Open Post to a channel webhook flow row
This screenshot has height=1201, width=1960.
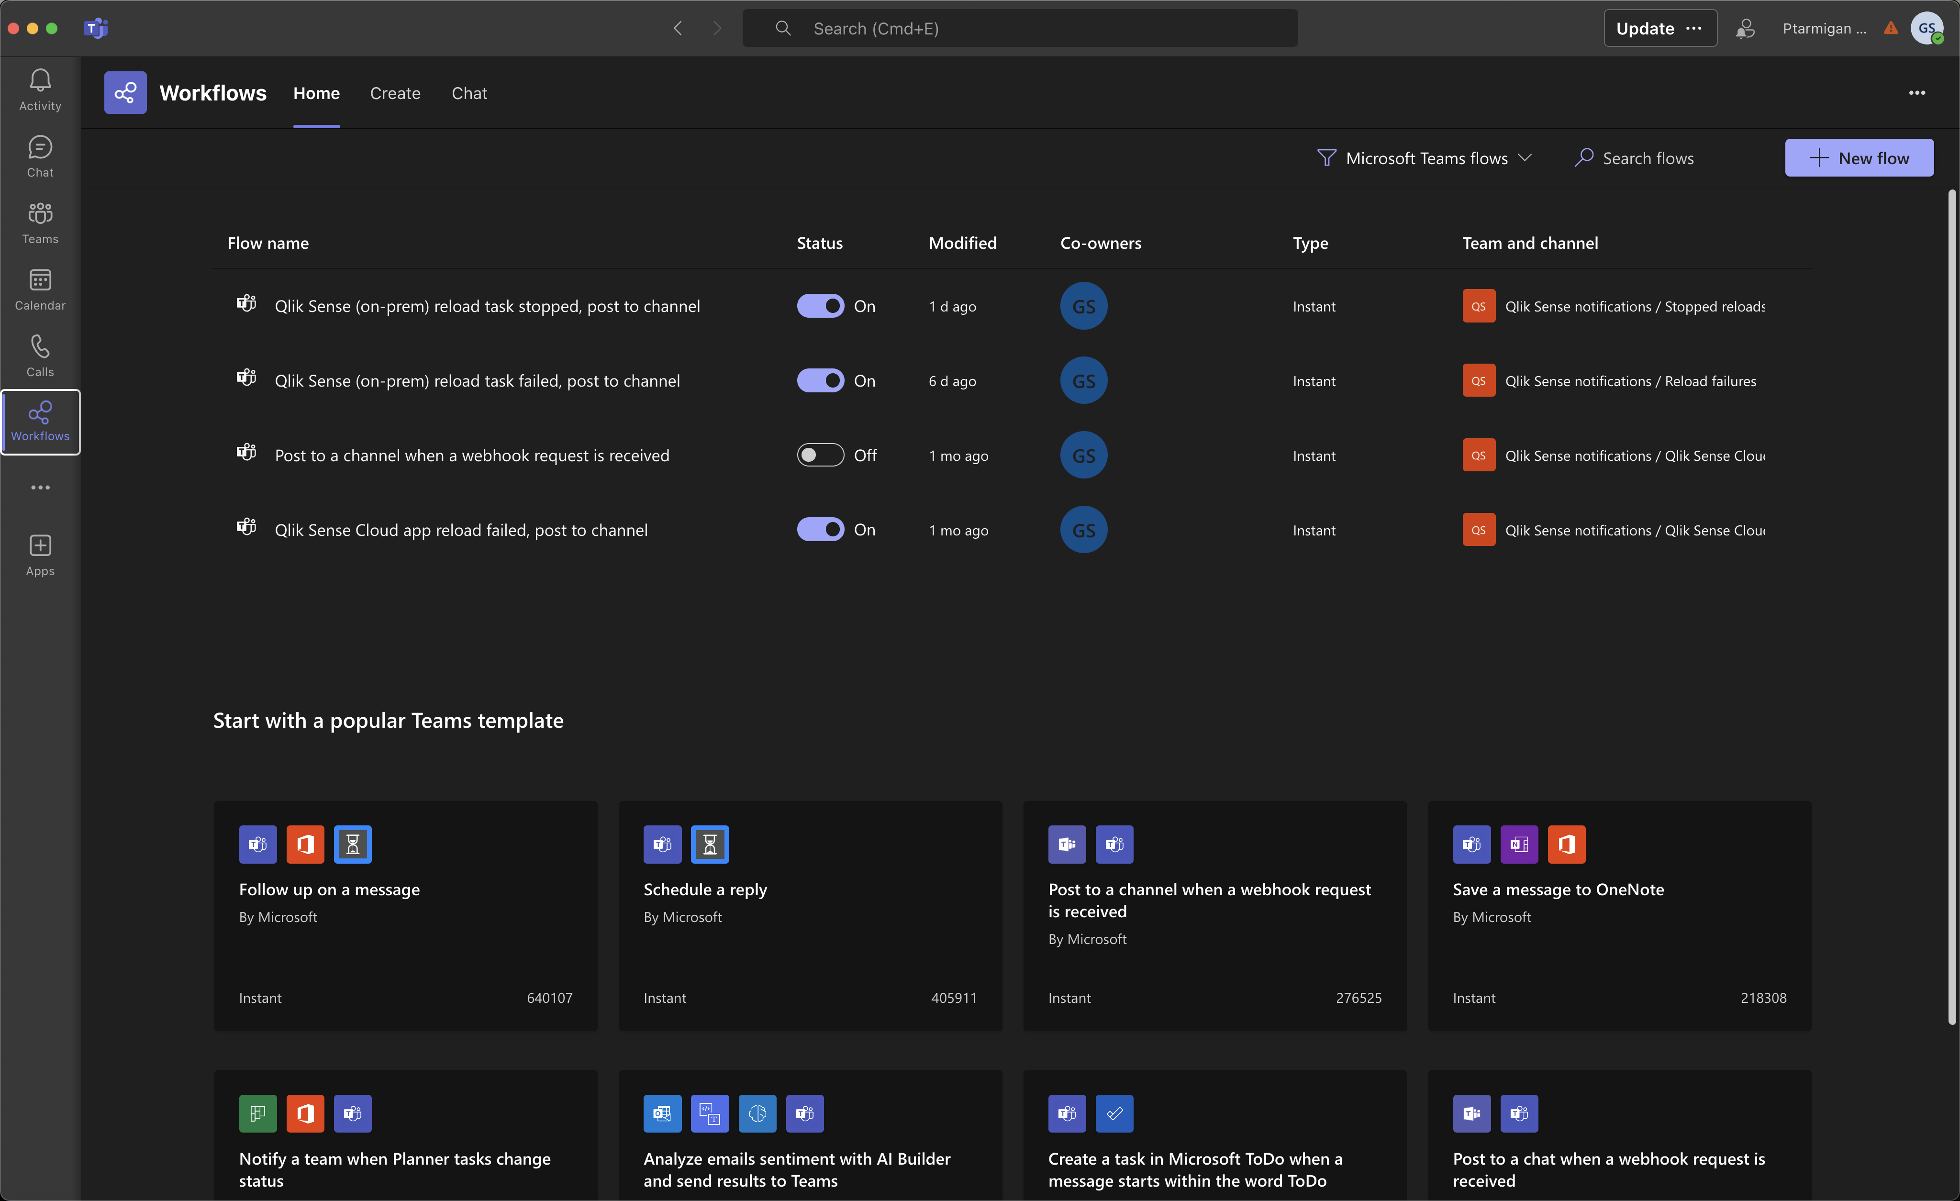point(472,455)
